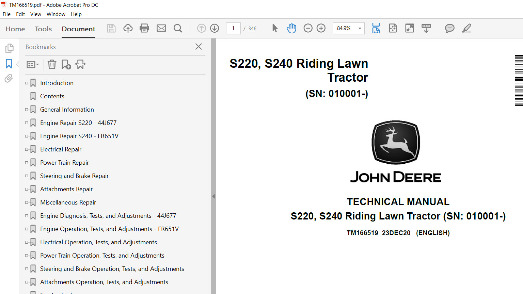
Task: Open the search magnifier tool
Action: (x=178, y=28)
